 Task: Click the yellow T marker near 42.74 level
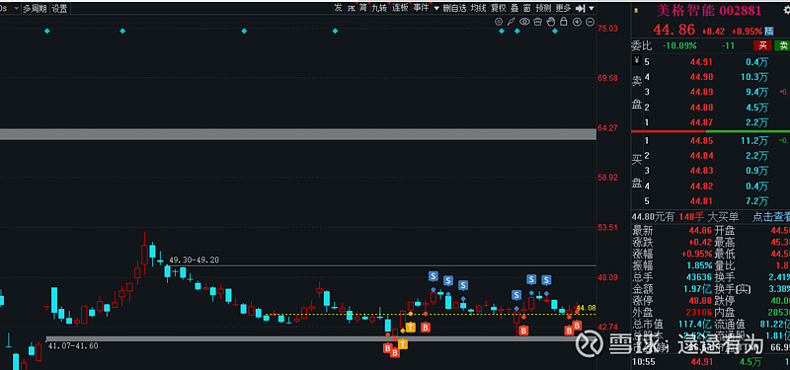(x=411, y=328)
